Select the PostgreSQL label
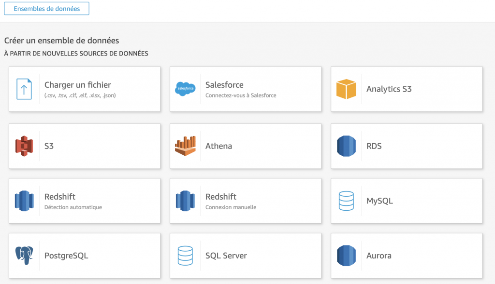 click(x=66, y=256)
